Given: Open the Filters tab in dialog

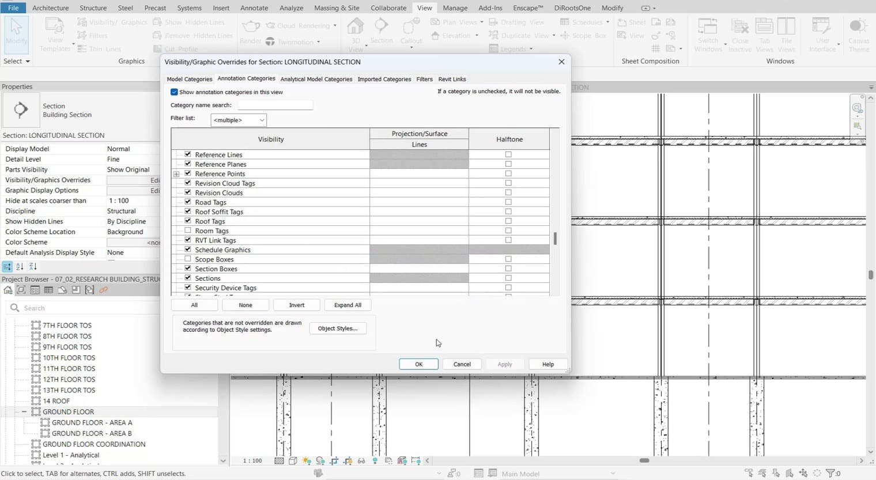Looking at the screenshot, I should pyautogui.click(x=425, y=79).
